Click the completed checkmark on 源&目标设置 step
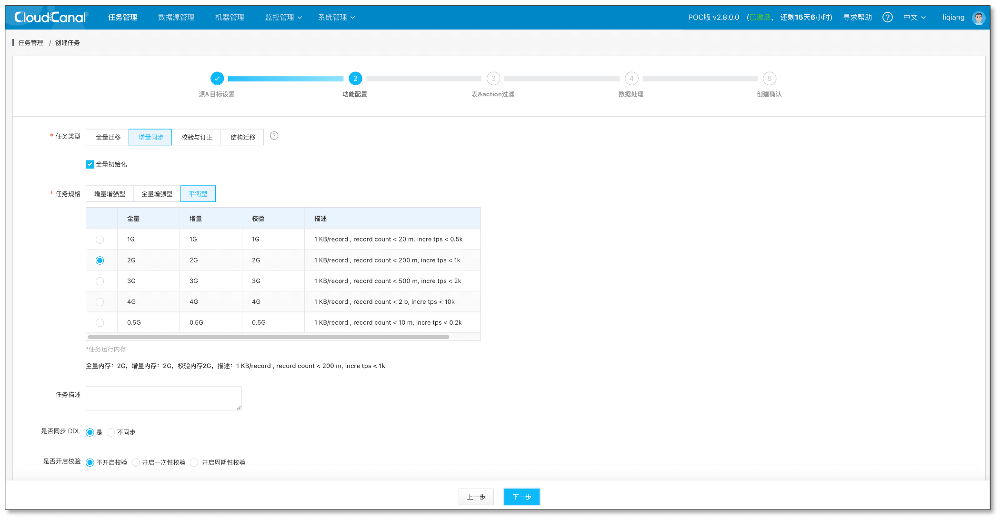Viewport: 1001px width, 520px height. coord(217,78)
